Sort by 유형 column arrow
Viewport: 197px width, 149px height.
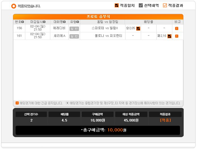[78, 22]
